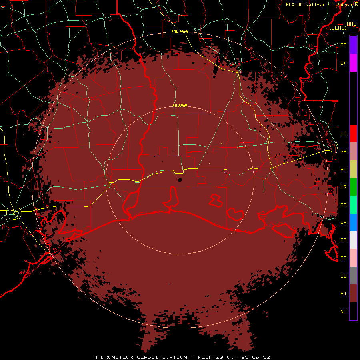Click the RF legend label
This screenshot has width=360, height=360.
(x=344, y=45)
